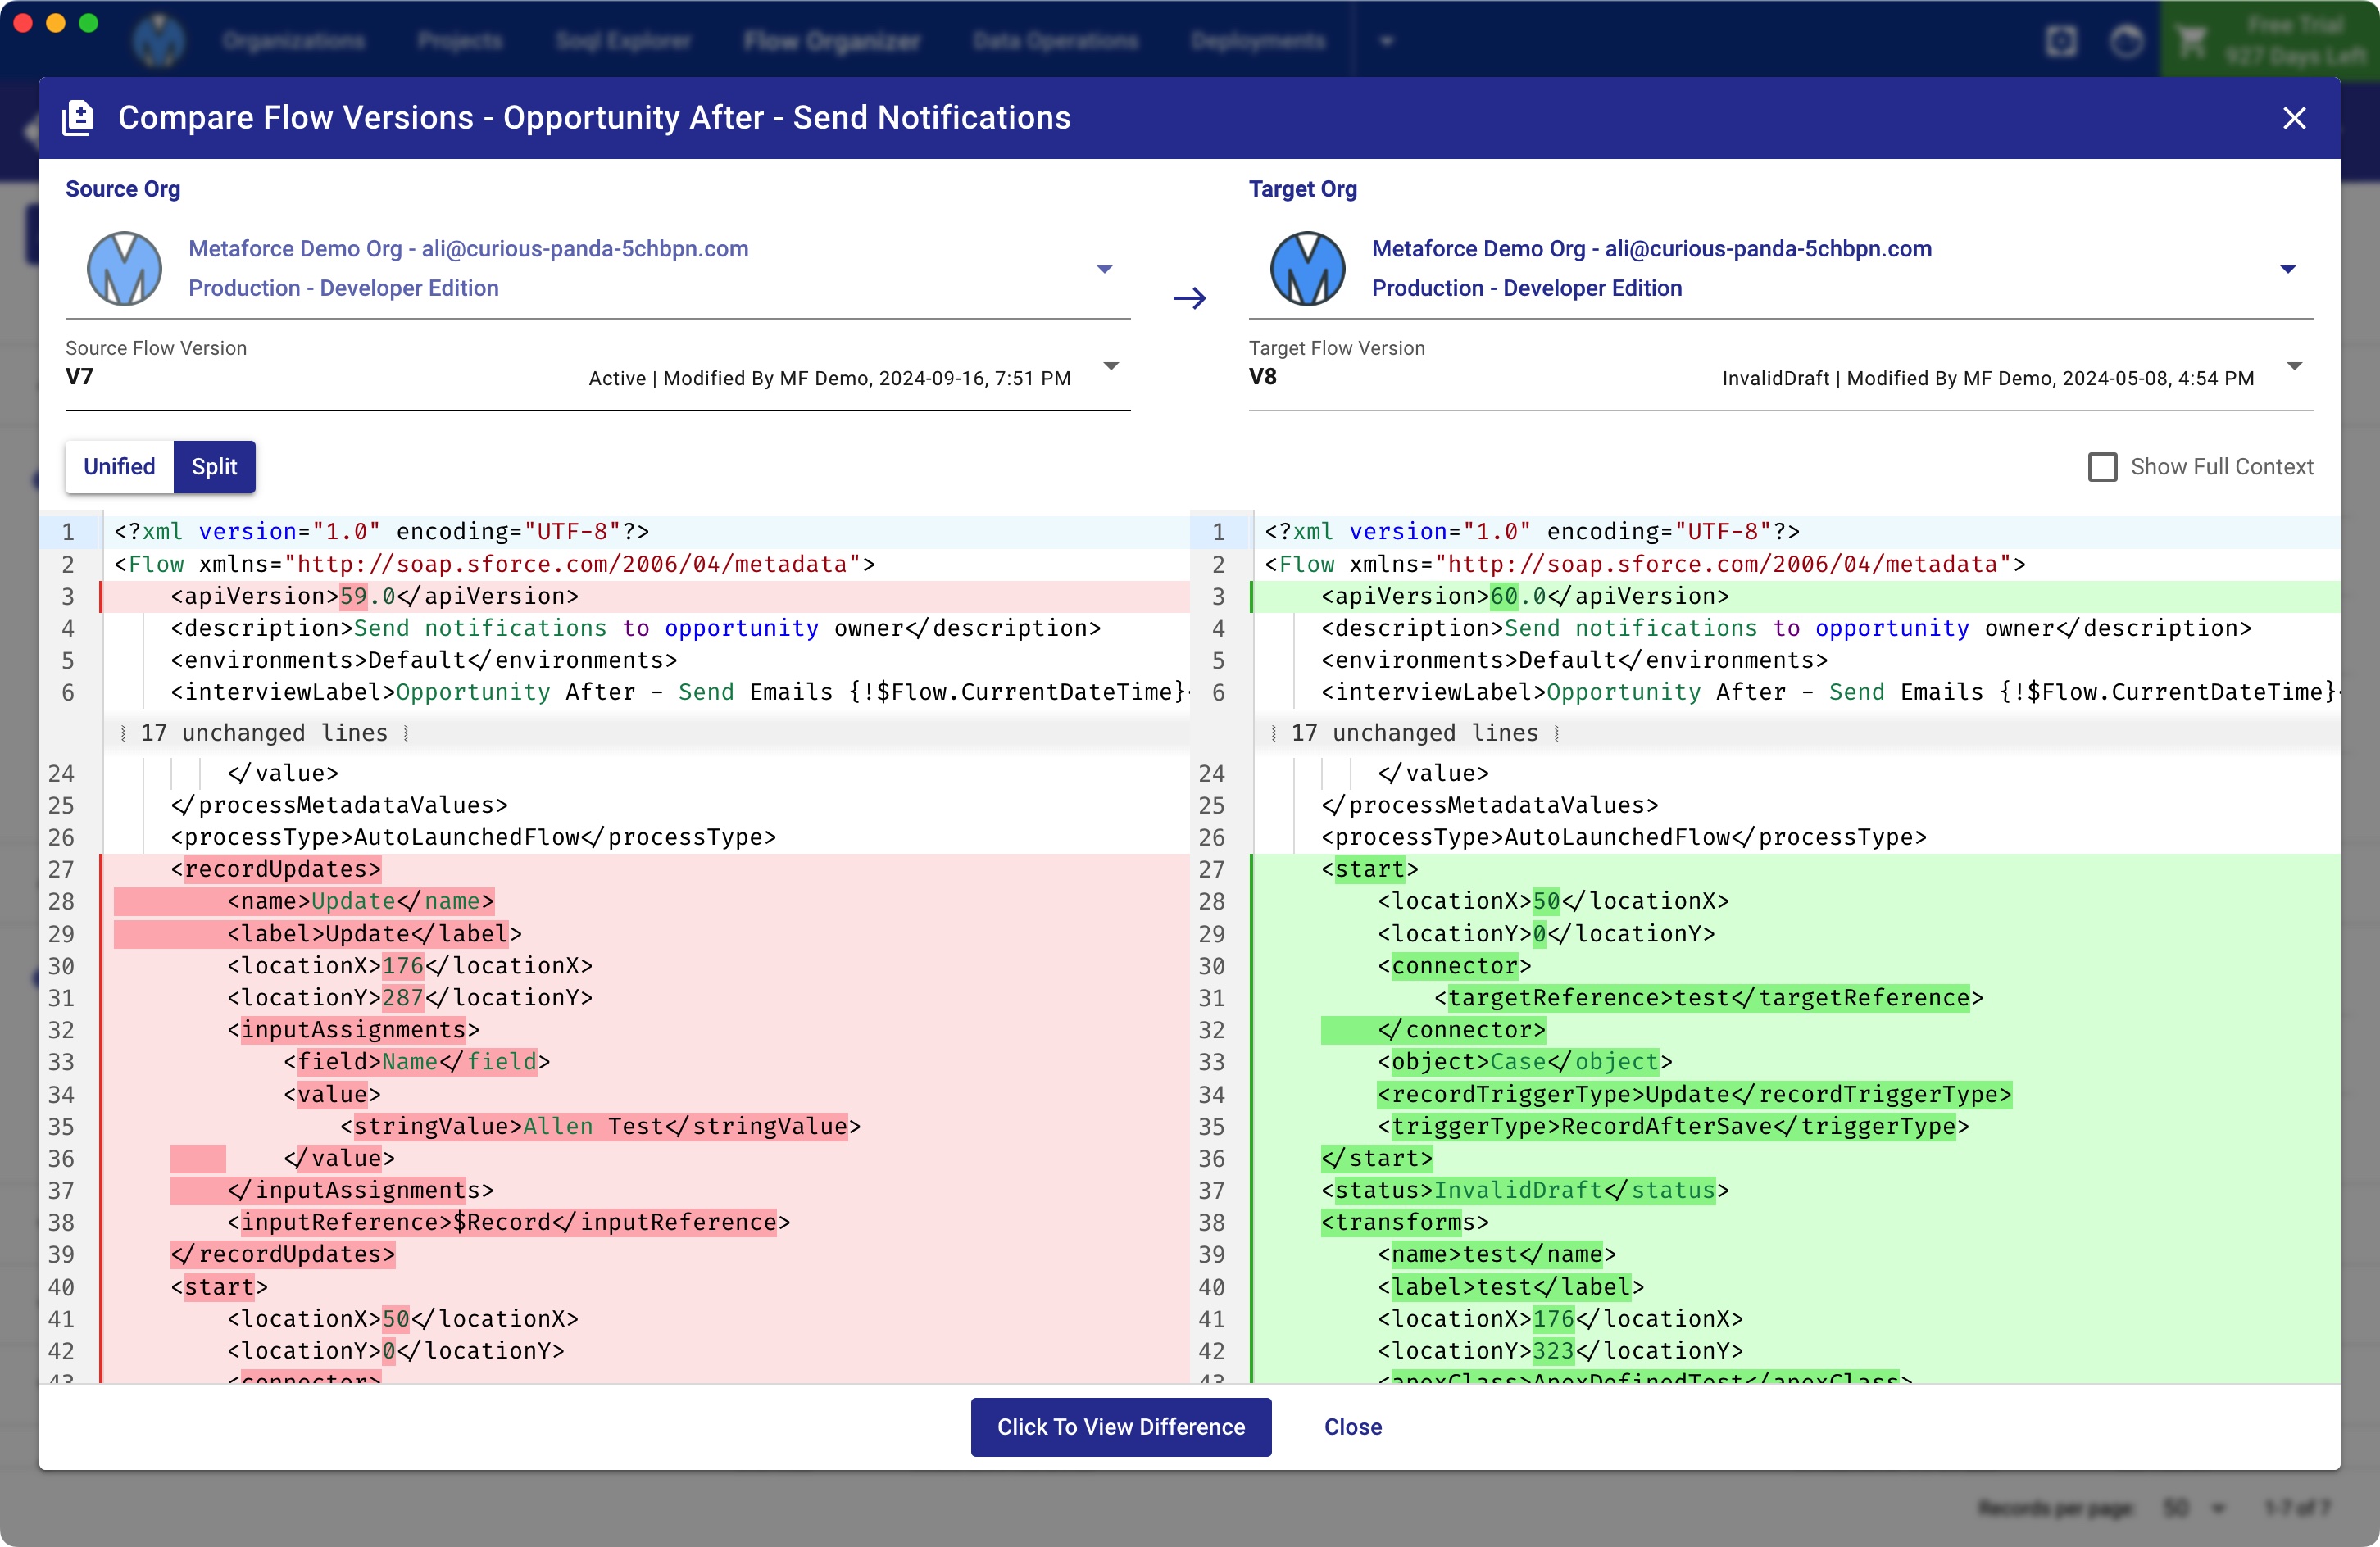Click the Click To View Difference button
Screen dimensions: 2380x1547
pyautogui.click(x=1121, y=1427)
